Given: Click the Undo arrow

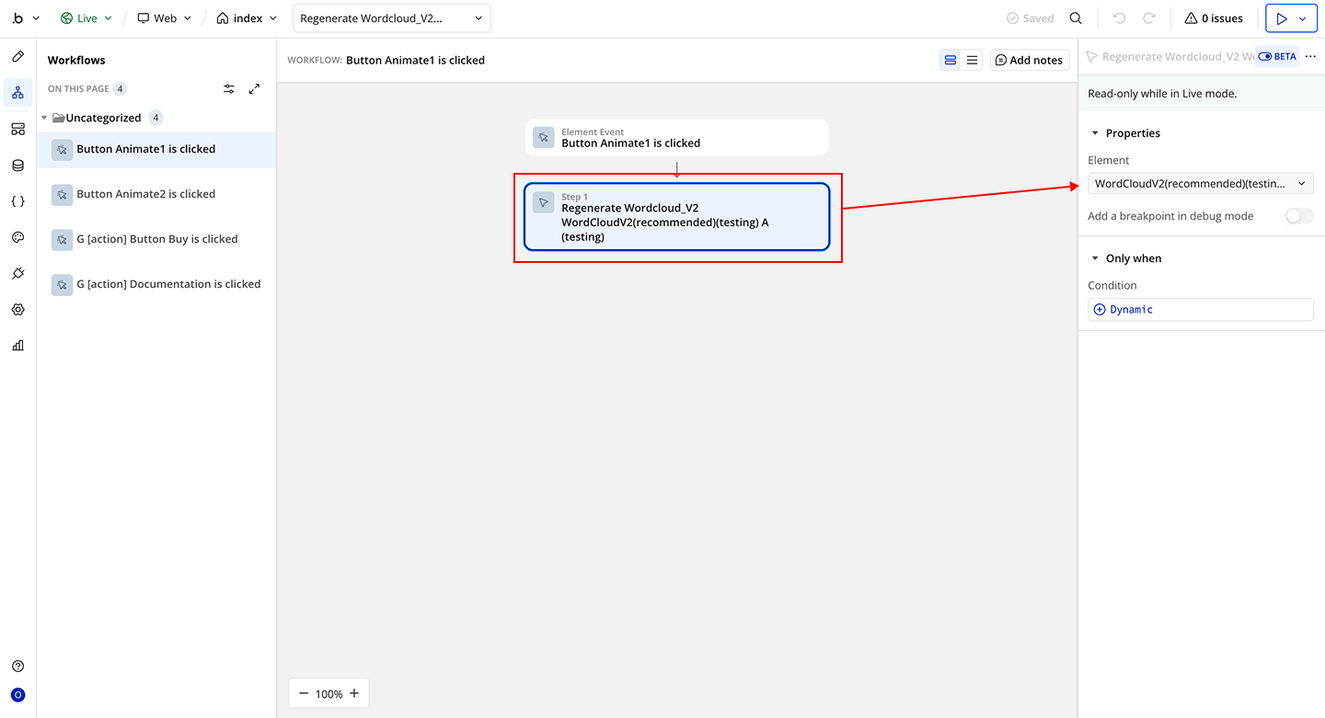Looking at the screenshot, I should tap(1119, 18).
